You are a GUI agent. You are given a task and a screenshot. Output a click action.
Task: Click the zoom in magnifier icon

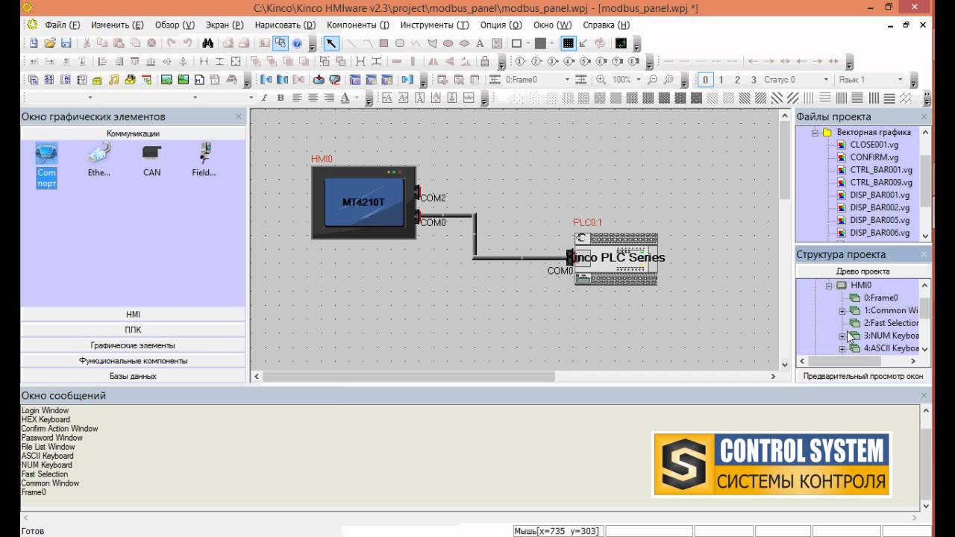[x=601, y=79]
